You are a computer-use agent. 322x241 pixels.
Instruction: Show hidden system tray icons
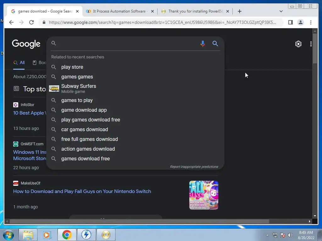click(267, 235)
